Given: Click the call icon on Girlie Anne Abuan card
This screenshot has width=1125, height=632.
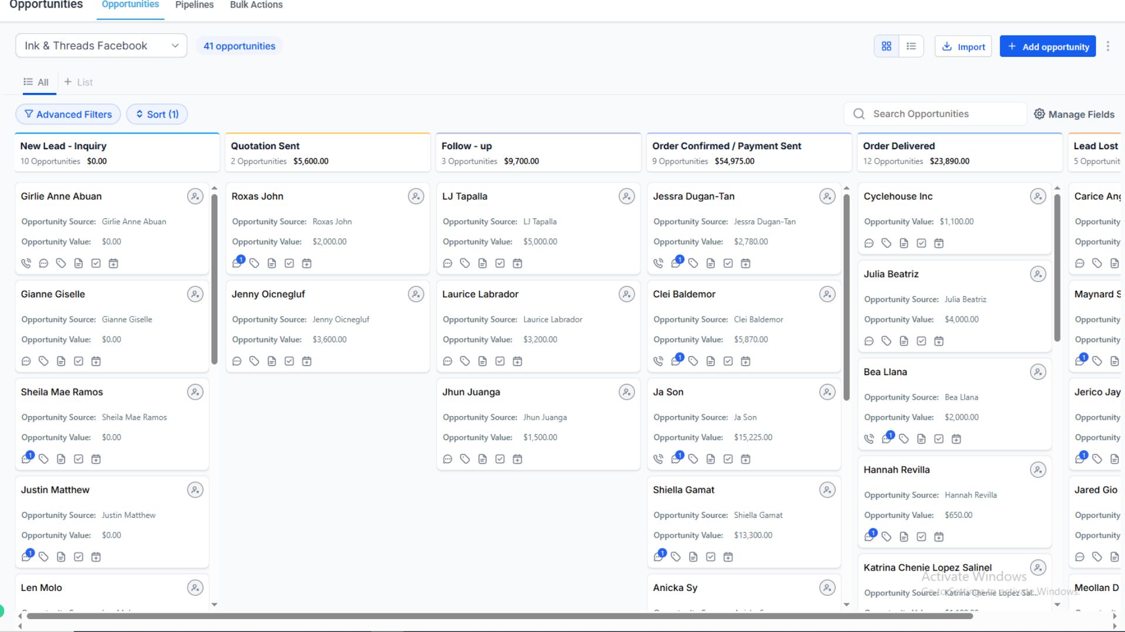Looking at the screenshot, I should click(x=26, y=263).
